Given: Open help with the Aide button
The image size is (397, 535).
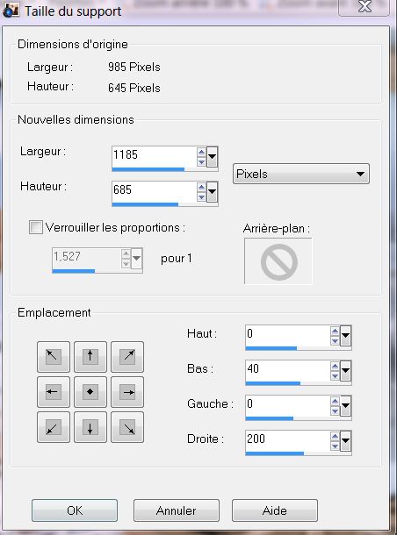Looking at the screenshot, I should click(275, 510).
